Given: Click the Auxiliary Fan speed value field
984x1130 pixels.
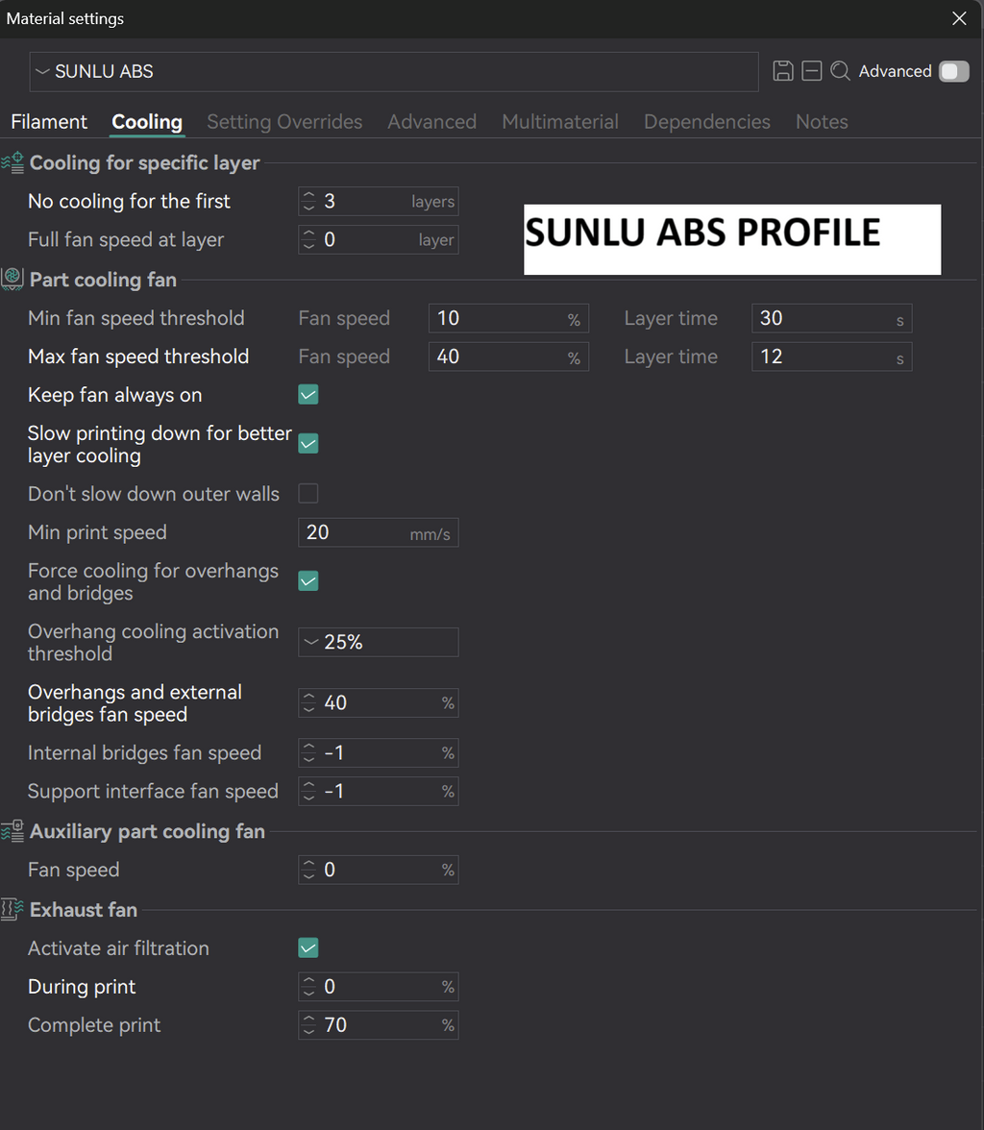Looking at the screenshot, I should tap(379, 870).
